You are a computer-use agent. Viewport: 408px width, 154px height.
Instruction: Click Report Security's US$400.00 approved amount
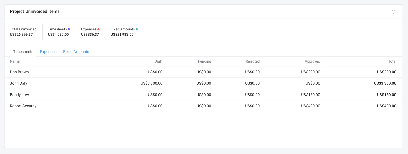tap(310, 106)
